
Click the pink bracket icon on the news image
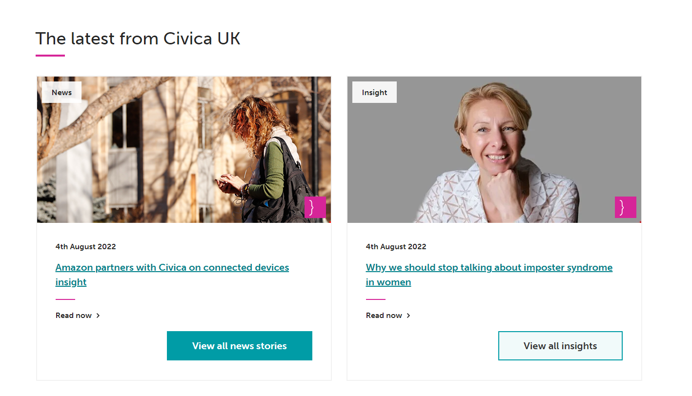(x=315, y=207)
